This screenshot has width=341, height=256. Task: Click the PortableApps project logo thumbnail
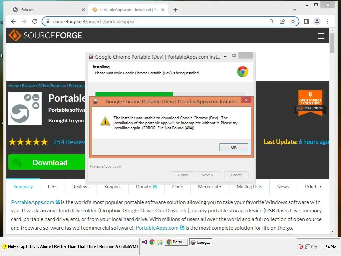[x=25, y=108]
